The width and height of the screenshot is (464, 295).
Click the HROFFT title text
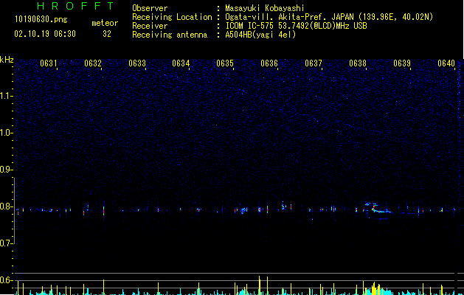75,6
